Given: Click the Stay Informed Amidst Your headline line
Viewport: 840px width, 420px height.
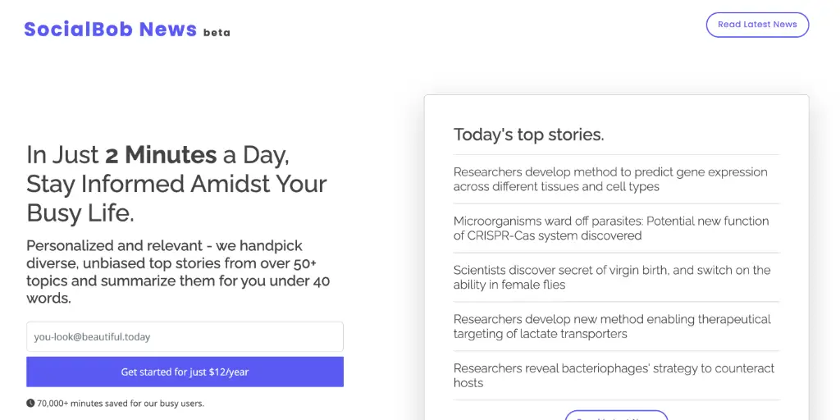Looking at the screenshot, I should point(176,184).
